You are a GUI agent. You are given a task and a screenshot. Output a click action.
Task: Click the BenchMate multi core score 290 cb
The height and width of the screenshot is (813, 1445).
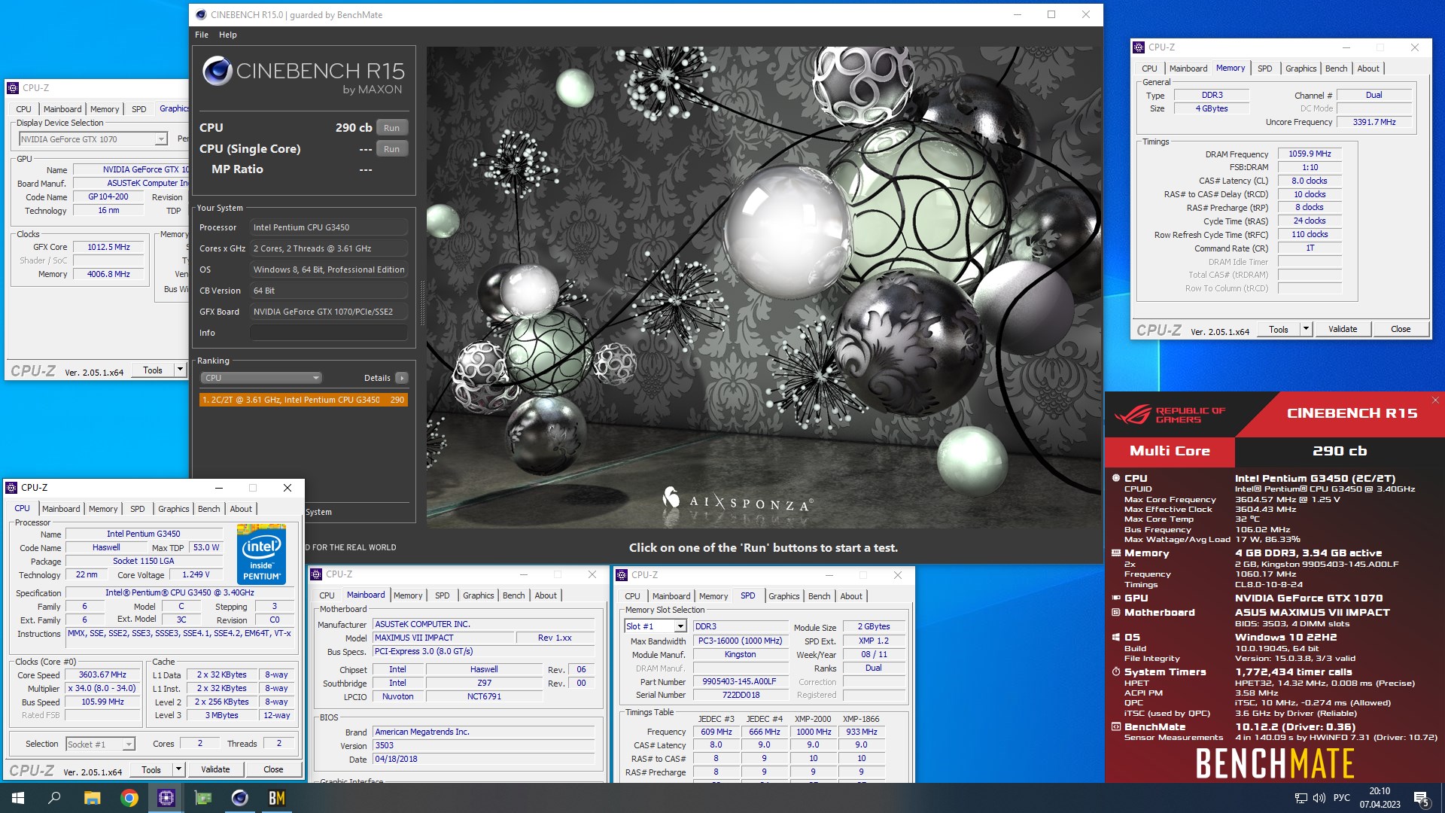pos(1340,451)
